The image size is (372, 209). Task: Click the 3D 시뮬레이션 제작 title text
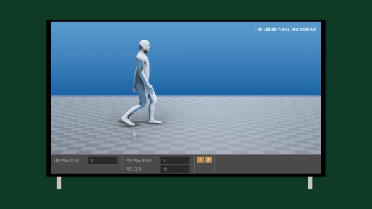click(285, 30)
